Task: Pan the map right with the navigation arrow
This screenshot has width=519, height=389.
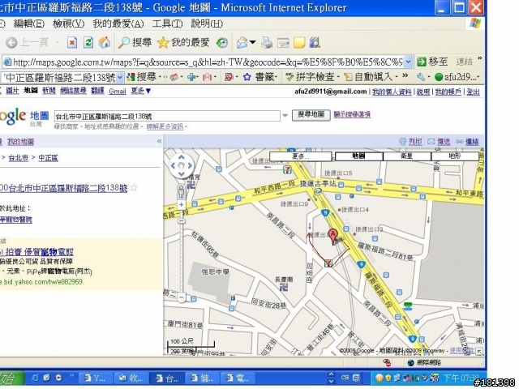Action: coord(190,165)
